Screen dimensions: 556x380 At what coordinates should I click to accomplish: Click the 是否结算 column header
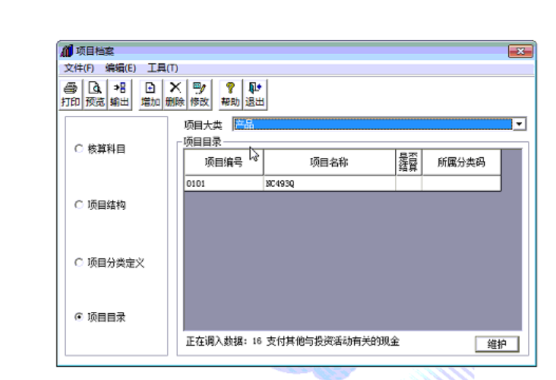pos(408,162)
